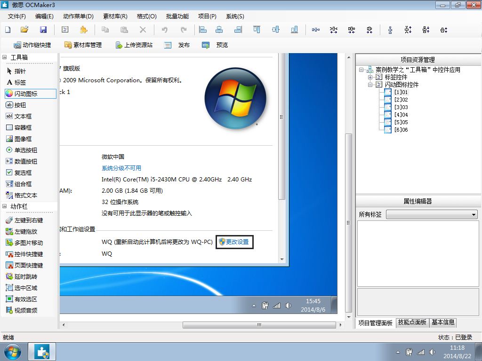Image resolution: width=482 pixels, height=361 pixels.
Task: Switch to the 项目管理面板 tab
Action: pyautogui.click(x=375, y=323)
